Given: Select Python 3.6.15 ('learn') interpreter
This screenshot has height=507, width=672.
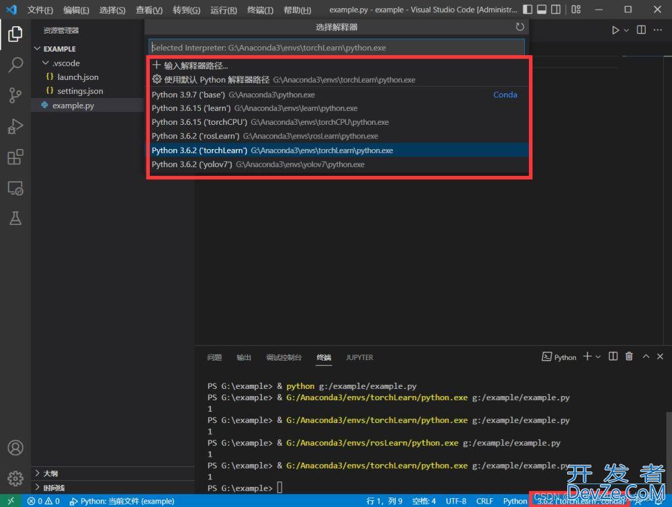Looking at the screenshot, I should 339,108.
